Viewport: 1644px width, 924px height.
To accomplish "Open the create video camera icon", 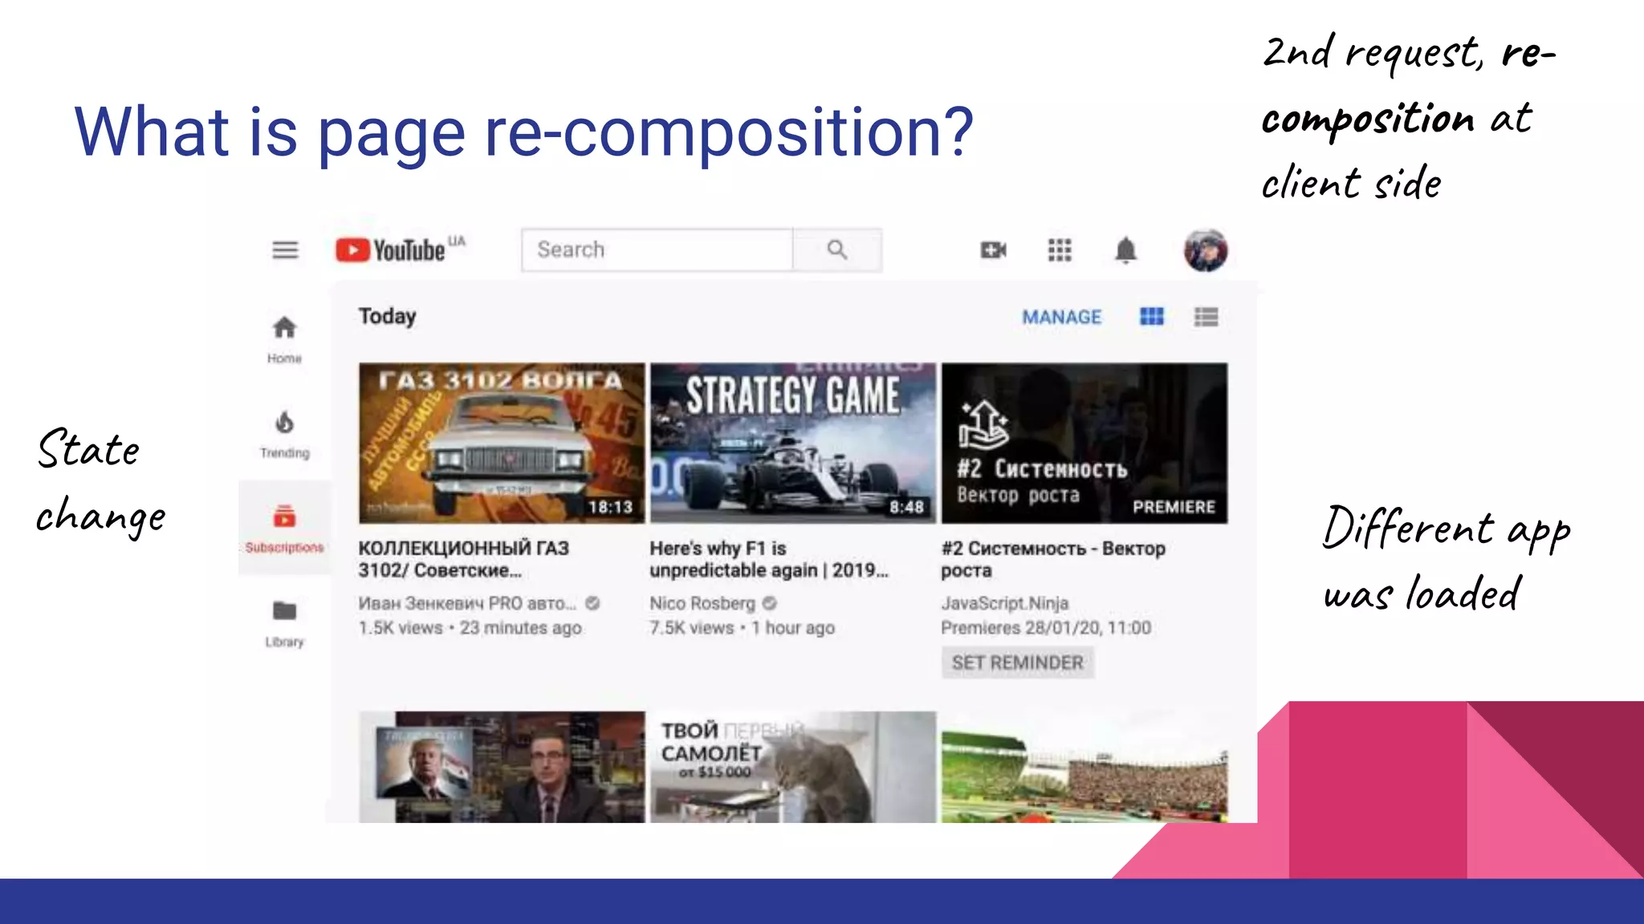I will pyautogui.click(x=993, y=250).
